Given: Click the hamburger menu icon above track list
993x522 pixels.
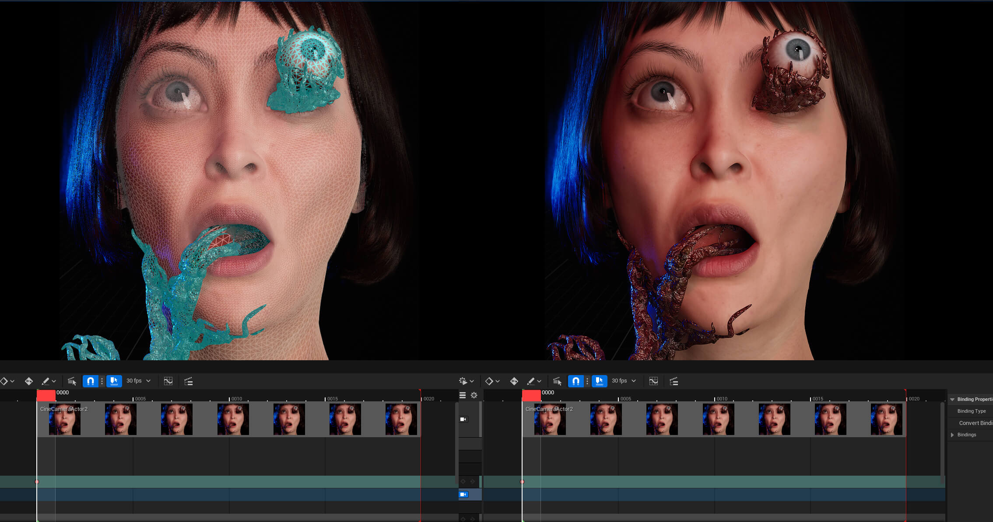Looking at the screenshot, I should (463, 395).
